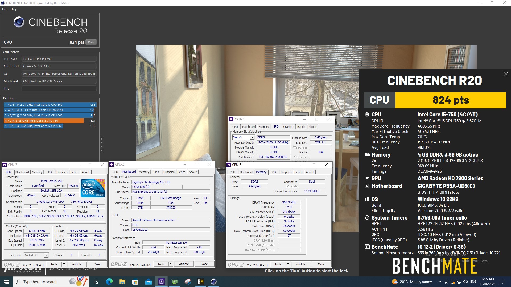Open the Mail app from the taskbar
This screenshot has width=511, height=287.
tap(148, 282)
